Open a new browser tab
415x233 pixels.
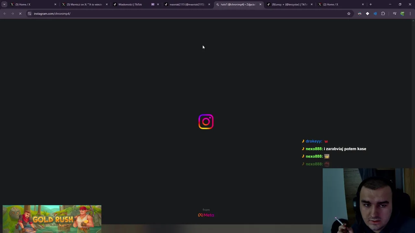coord(371,5)
